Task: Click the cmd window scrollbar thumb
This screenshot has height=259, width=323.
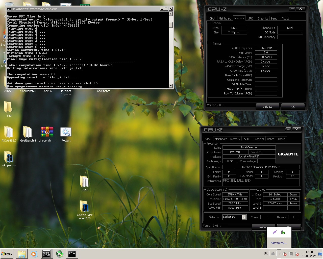Action: tap(170, 25)
